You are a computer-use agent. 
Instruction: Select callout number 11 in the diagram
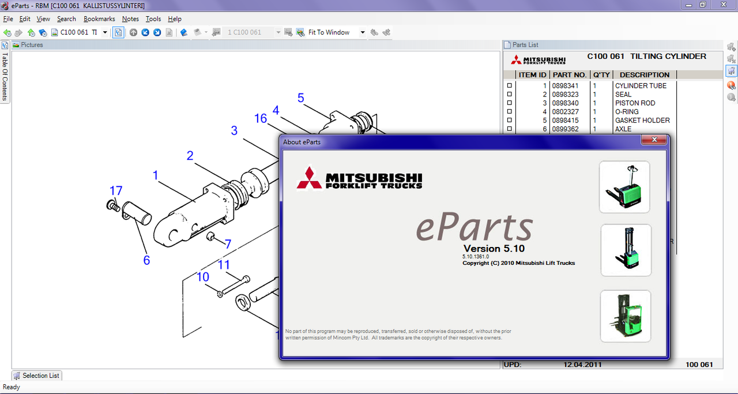(224, 265)
